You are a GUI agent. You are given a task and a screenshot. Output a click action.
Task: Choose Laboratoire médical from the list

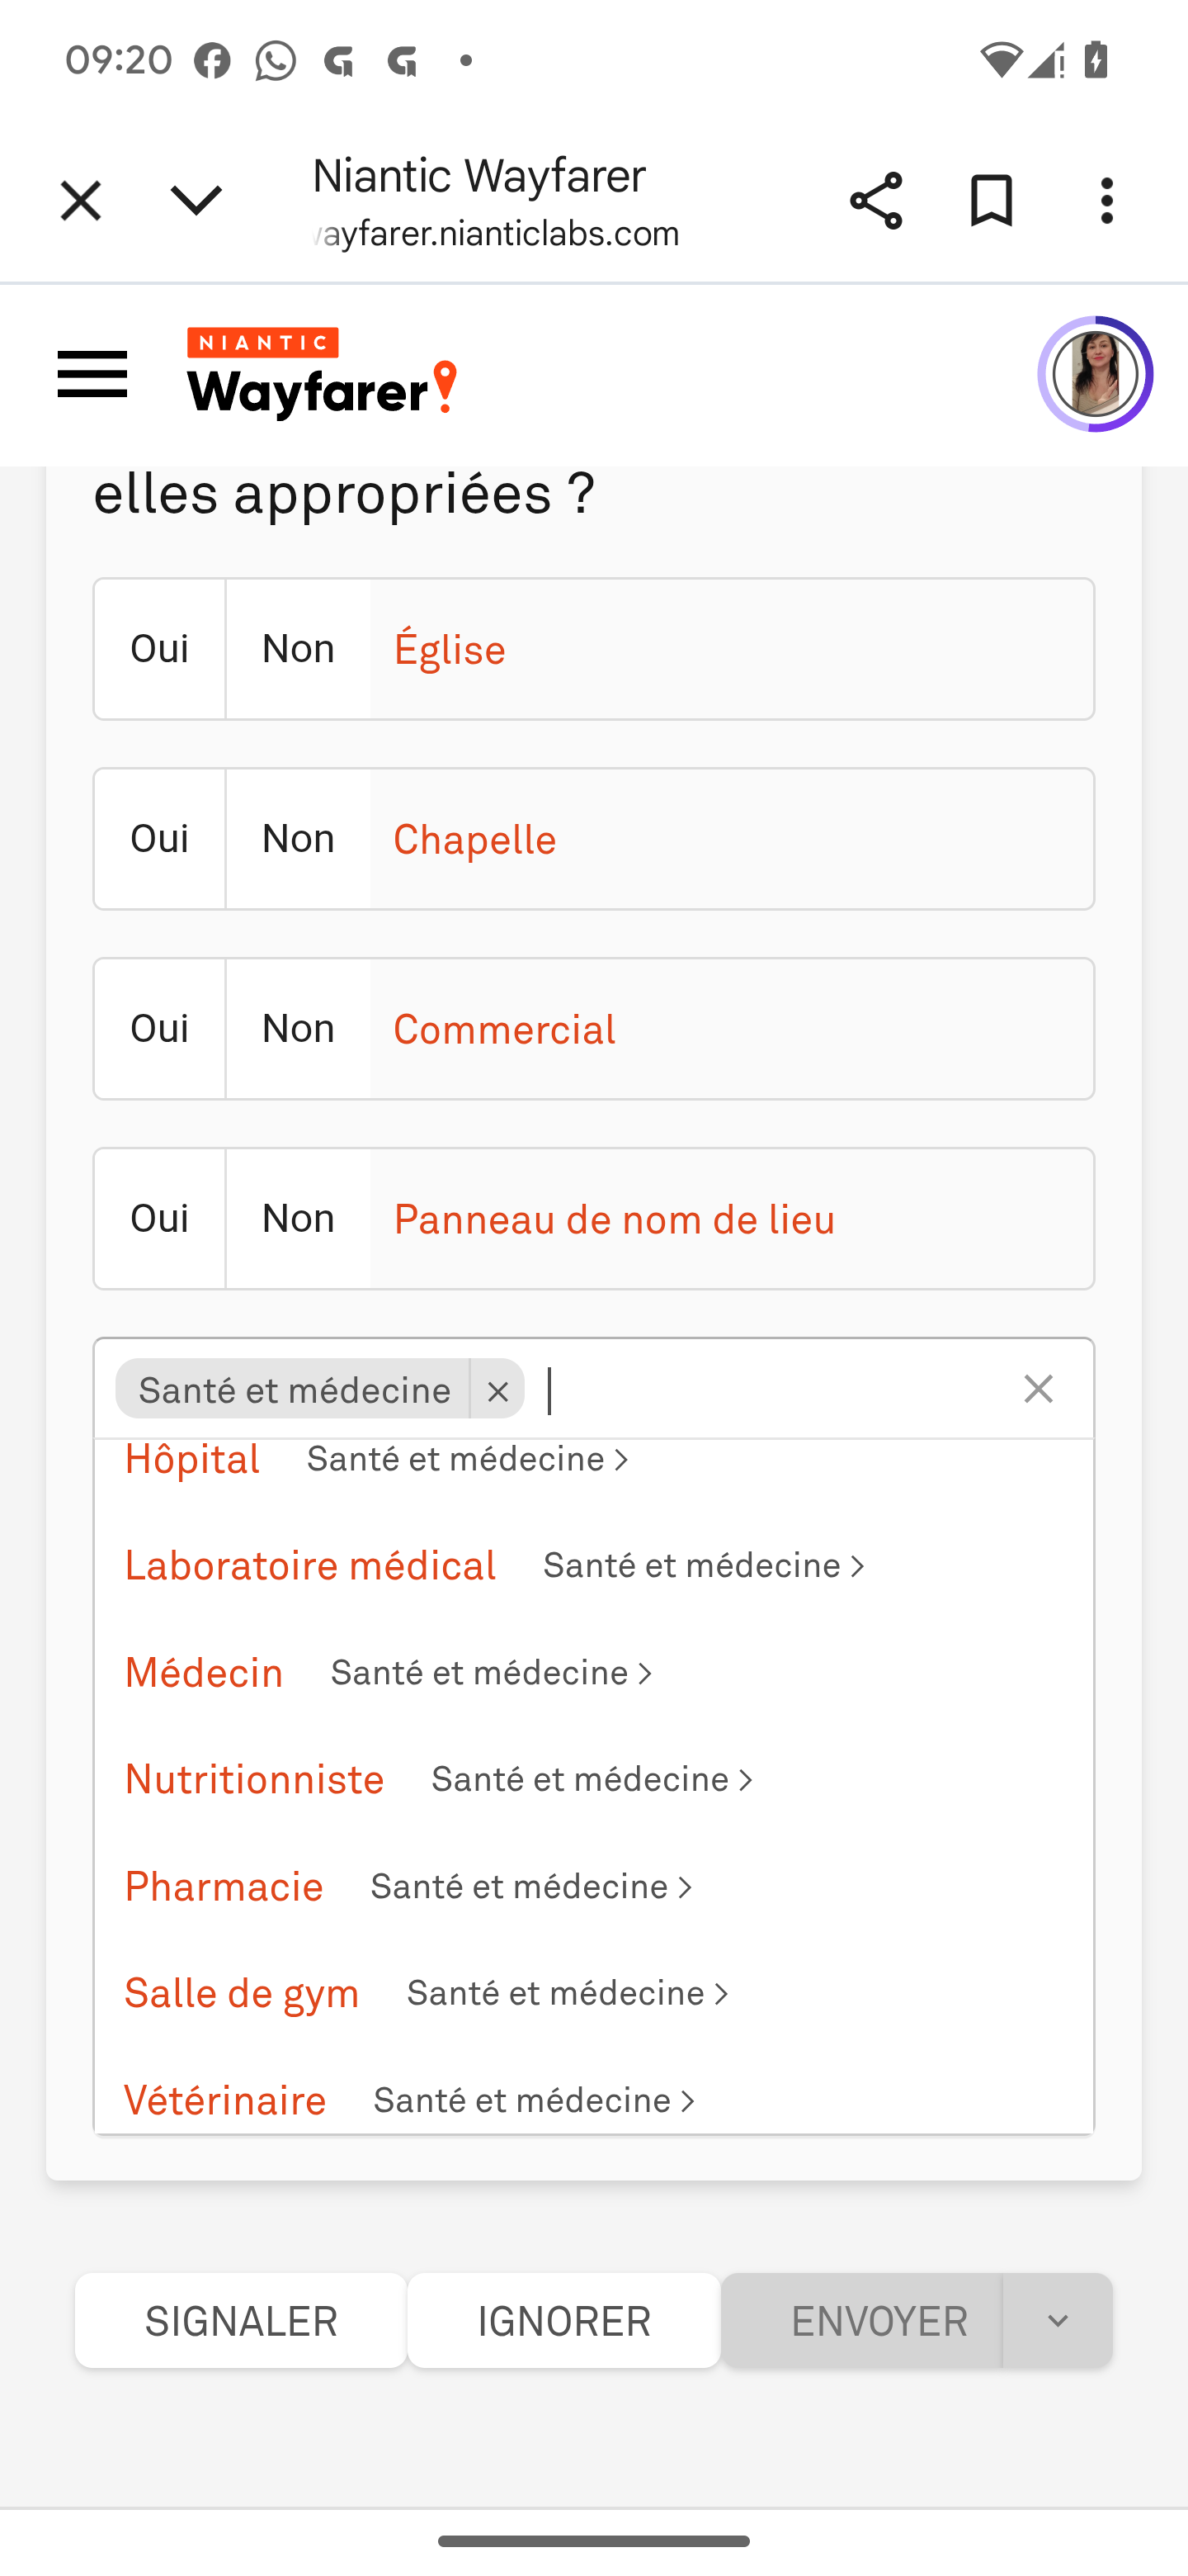point(309,1566)
